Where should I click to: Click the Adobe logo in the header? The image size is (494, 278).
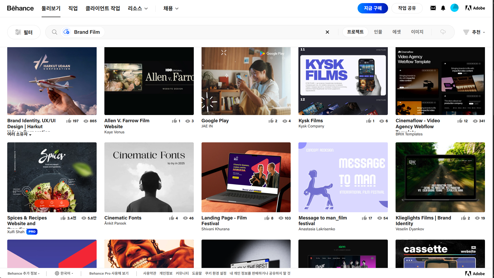(475, 8)
